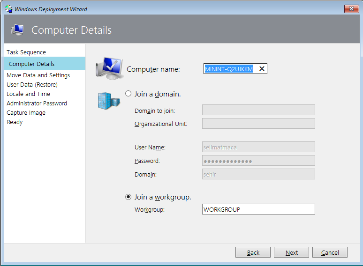Select the Join a workgroup radio button
The image size is (363, 266).
click(x=129, y=197)
